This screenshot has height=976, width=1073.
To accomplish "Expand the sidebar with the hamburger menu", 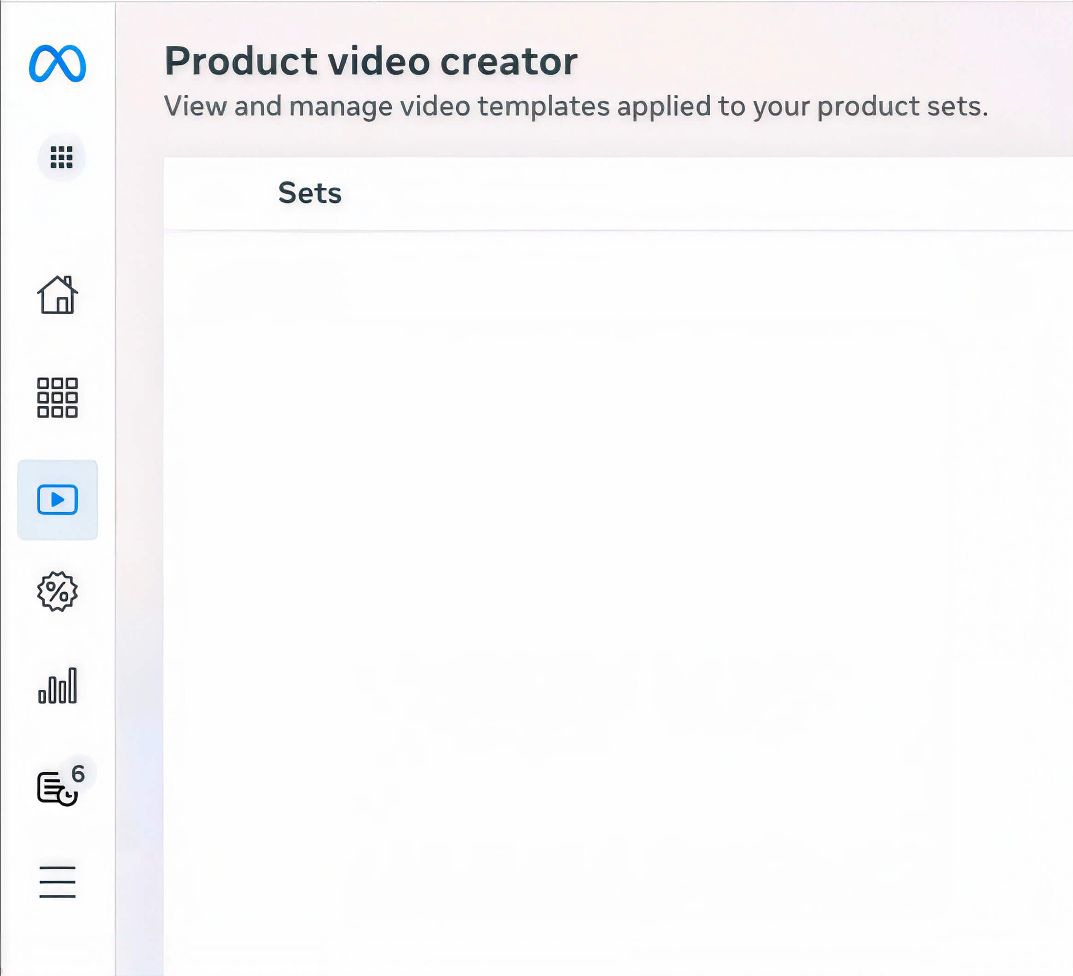I will 58,882.
